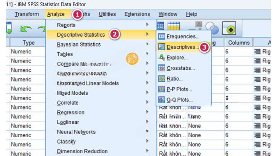Screen dimensions: 277x156
Task: Open the Descriptive Statistics submenu
Action: (101, 35)
